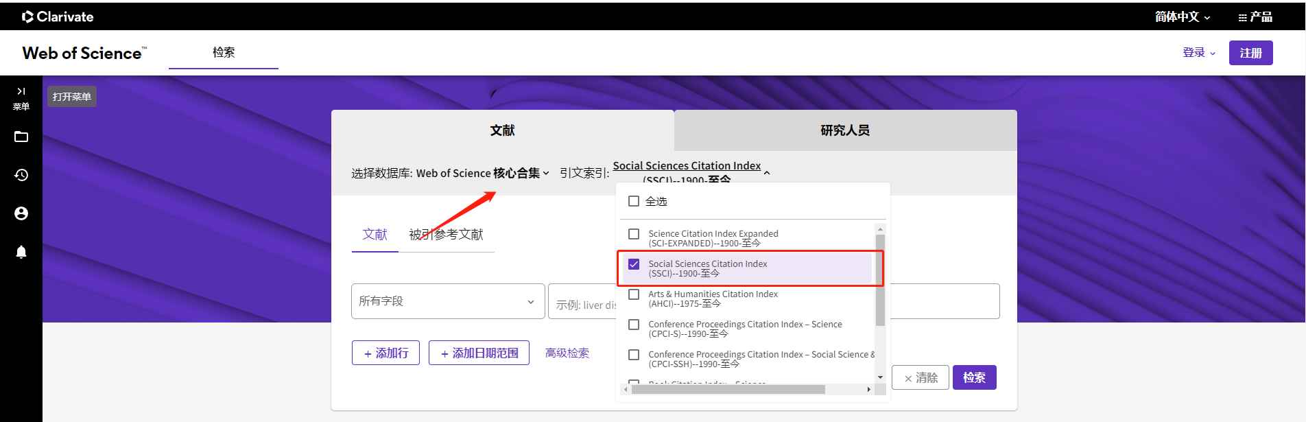This screenshot has height=422, width=1306.
Task: Check Conference Proceedings Social Science checkbox
Action: 634,355
